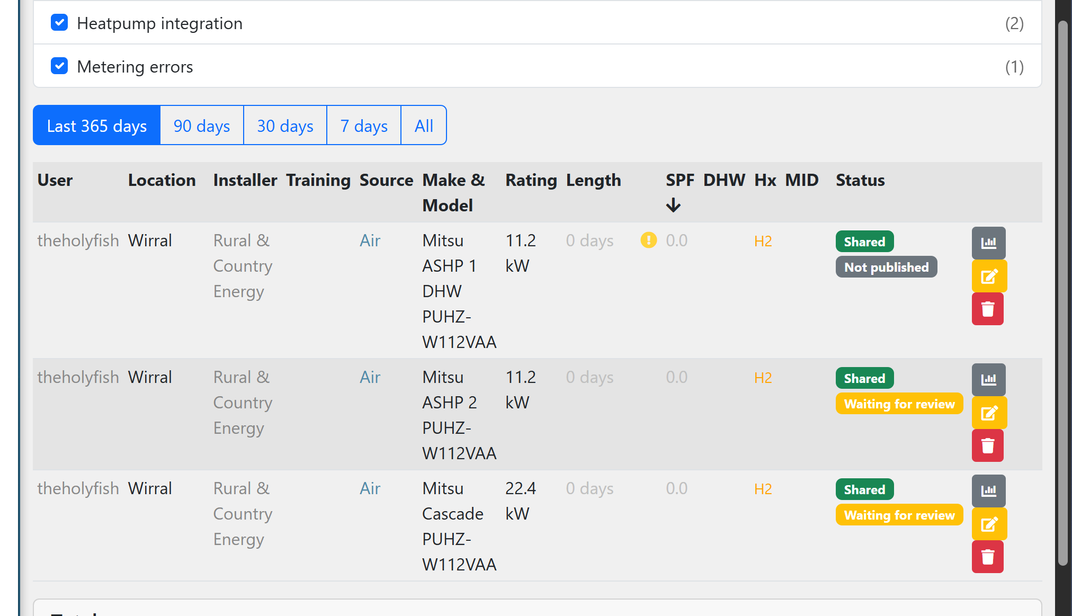
Task: Sort table by Location column header
Action: click(162, 180)
